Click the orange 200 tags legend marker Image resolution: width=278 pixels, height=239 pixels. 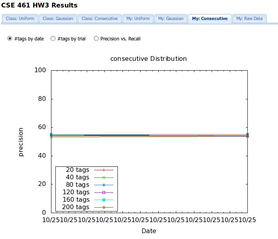coord(104,207)
